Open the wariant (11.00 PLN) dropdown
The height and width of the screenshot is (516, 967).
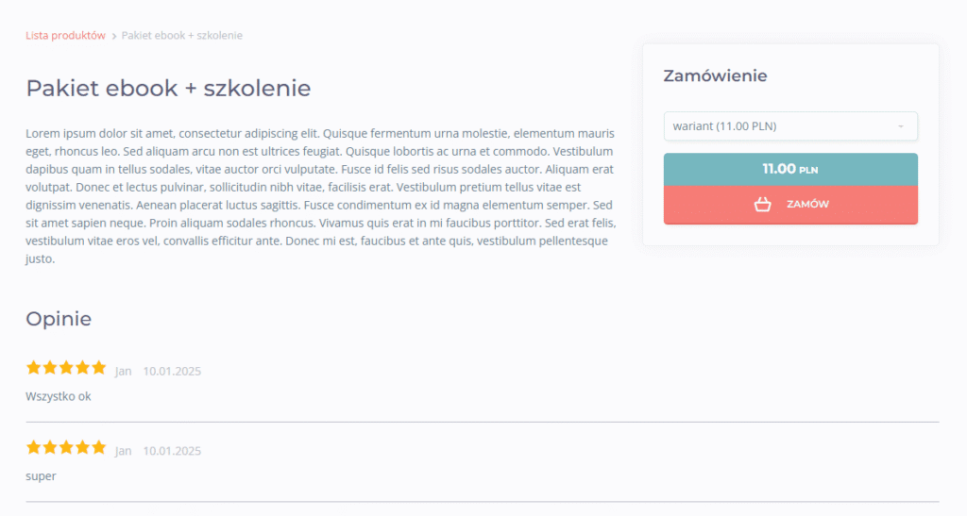click(790, 126)
